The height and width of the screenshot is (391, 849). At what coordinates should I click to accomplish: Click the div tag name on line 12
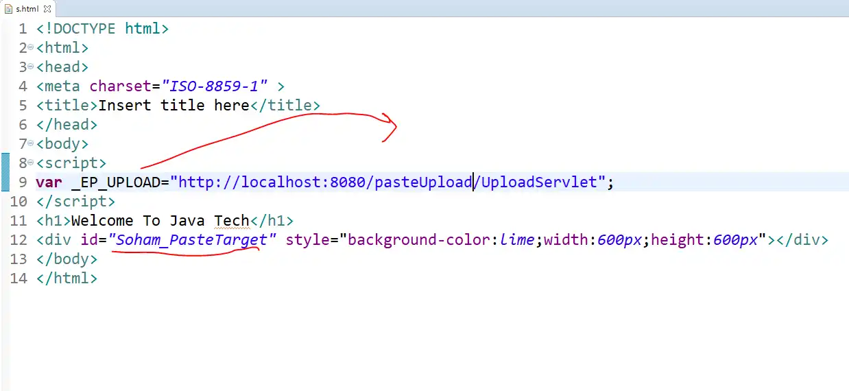click(x=58, y=240)
